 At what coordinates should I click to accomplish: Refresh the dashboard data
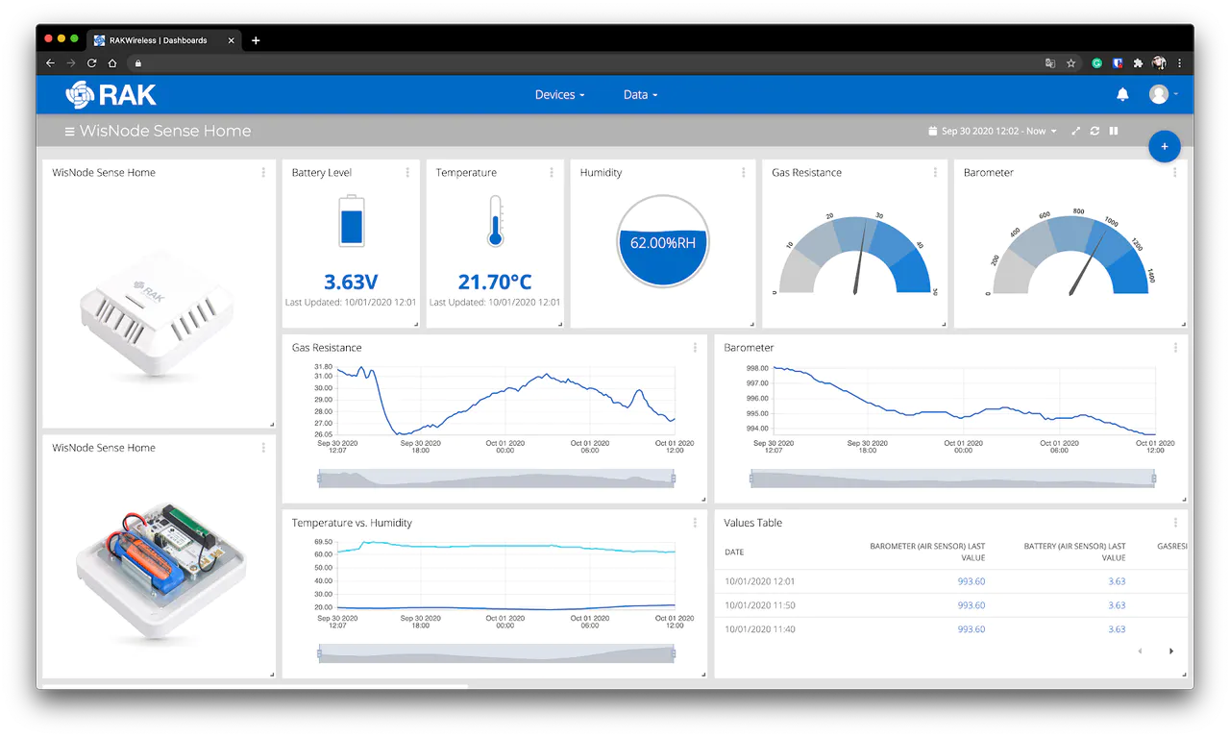tap(1095, 131)
